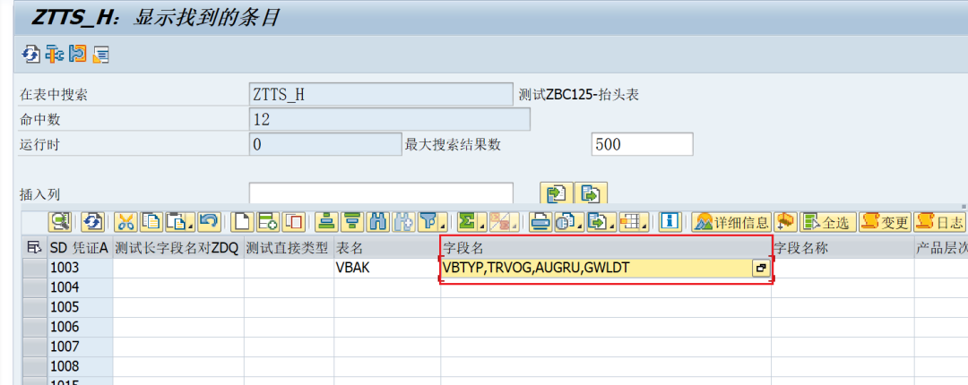The height and width of the screenshot is (385, 968).
Task: Click the select-all grid corner icon
Action: [x=34, y=249]
